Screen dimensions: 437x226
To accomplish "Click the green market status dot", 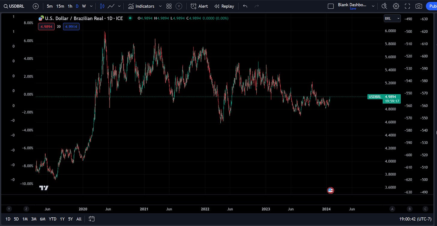I will point(130,18).
